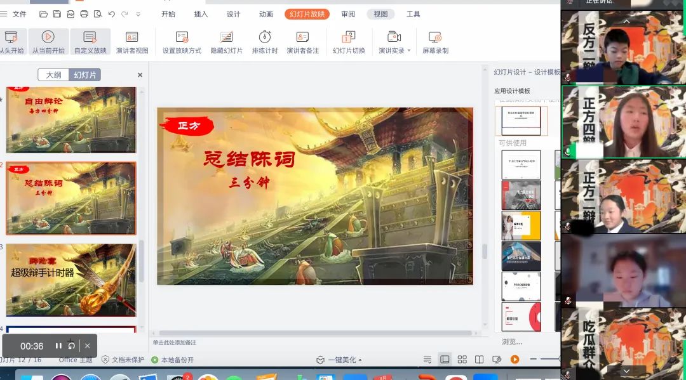Start slideshow from current slide (从当前开始)
The height and width of the screenshot is (380, 686).
coord(48,42)
